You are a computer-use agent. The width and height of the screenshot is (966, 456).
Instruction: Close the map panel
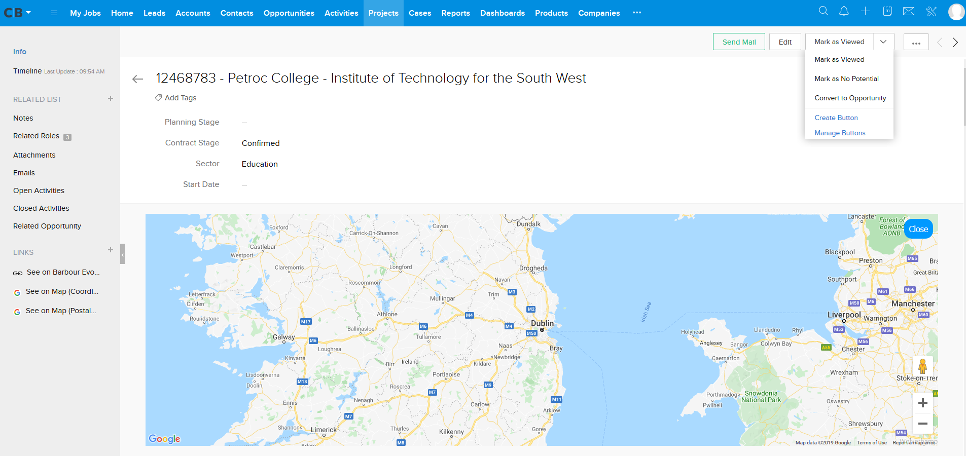pos(918,229)
